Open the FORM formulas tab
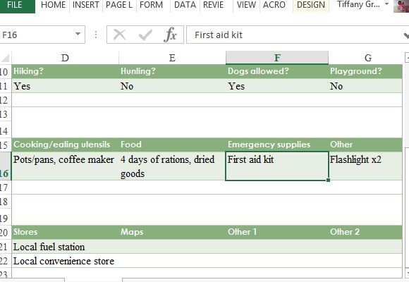 [152, 5]
